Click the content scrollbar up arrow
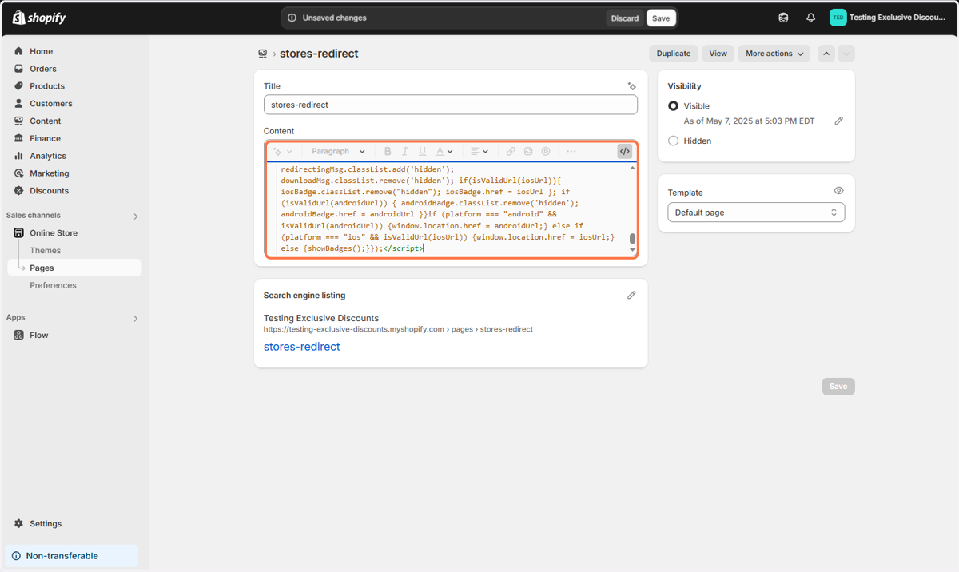This screenshot has width=959, height=572. click(x=632, y=168)
